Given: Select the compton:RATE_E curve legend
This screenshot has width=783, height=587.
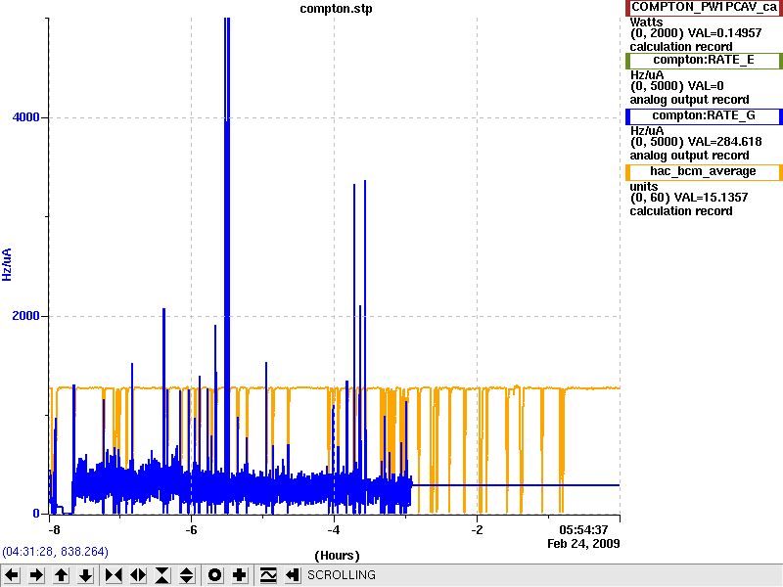Looking at the screenshot, I should [x=704, y=61].
